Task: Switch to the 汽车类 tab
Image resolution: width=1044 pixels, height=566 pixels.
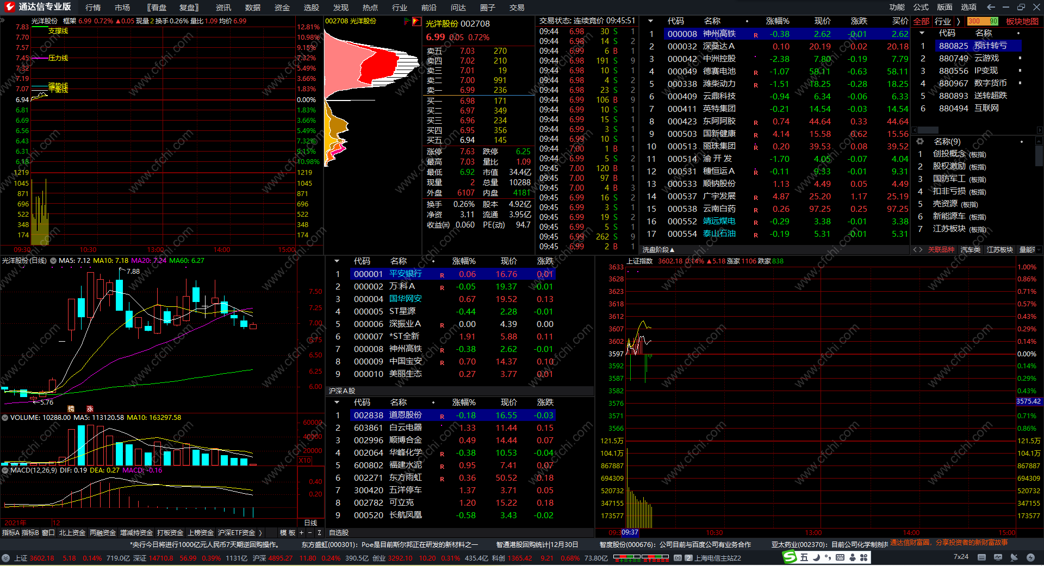Action: 971,250
